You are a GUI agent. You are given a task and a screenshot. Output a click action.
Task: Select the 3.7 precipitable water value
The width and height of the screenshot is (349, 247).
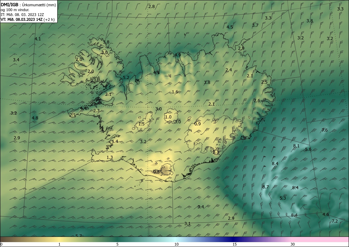(255, 25)
